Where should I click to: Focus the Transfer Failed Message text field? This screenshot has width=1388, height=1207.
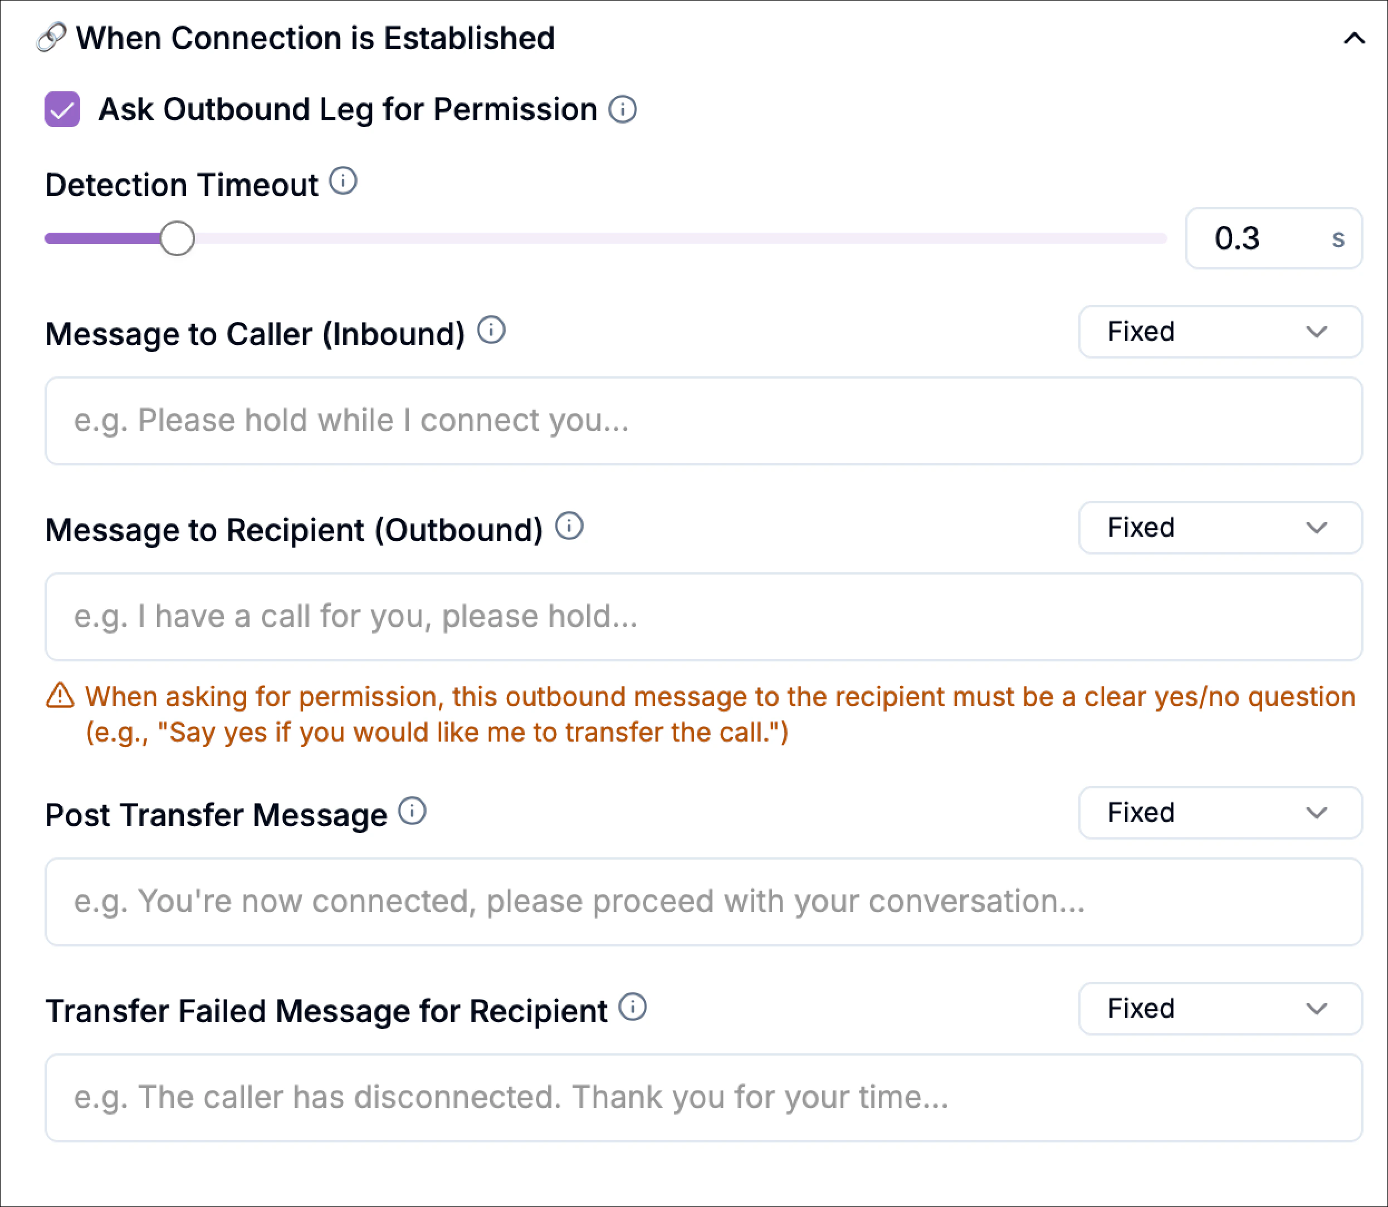703,1098
